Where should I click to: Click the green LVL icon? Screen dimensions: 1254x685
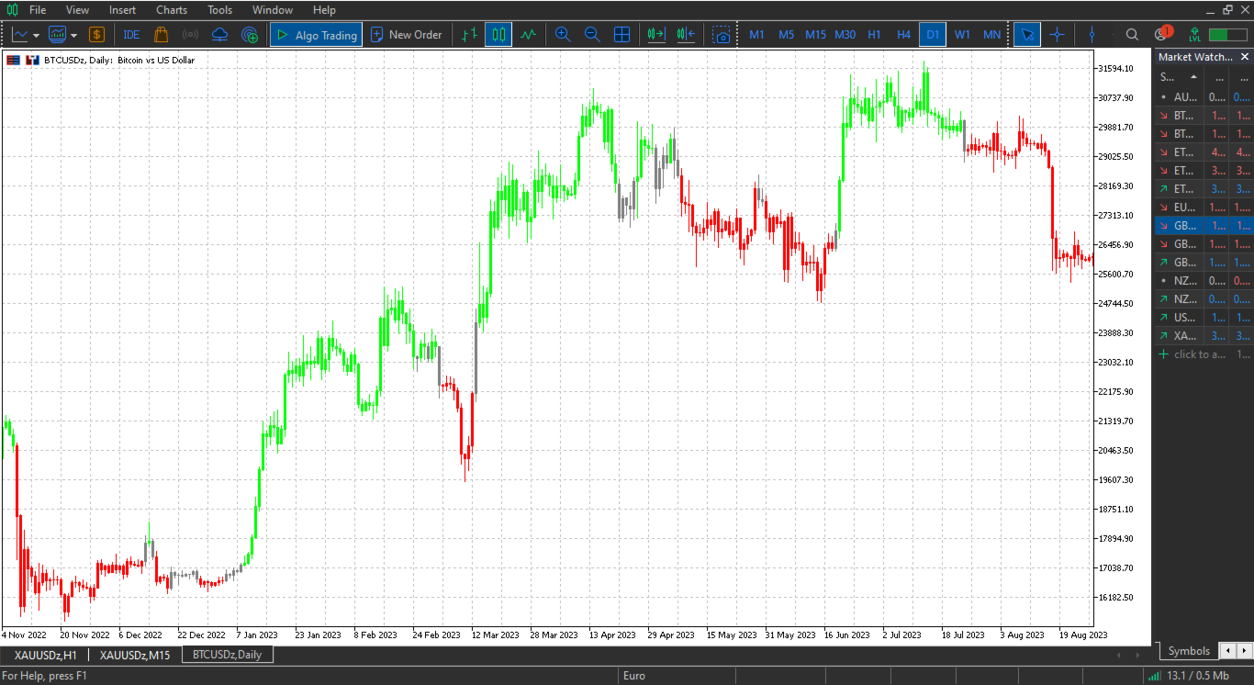(1194, 35)
